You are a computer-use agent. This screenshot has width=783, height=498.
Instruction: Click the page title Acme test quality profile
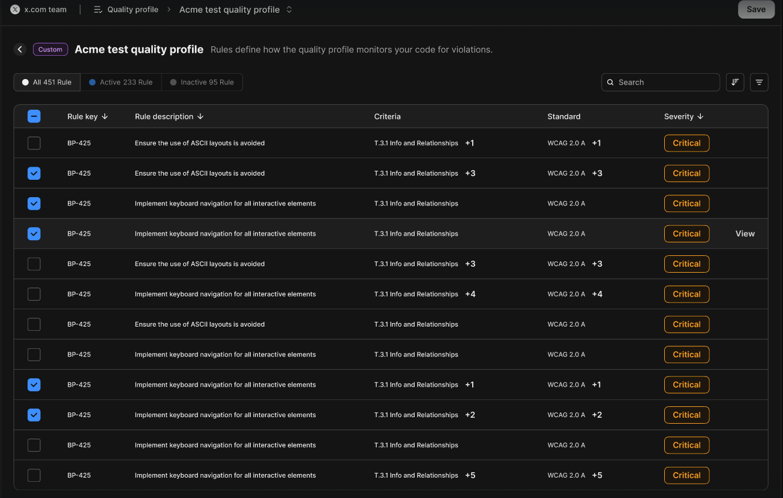(139, 49)
